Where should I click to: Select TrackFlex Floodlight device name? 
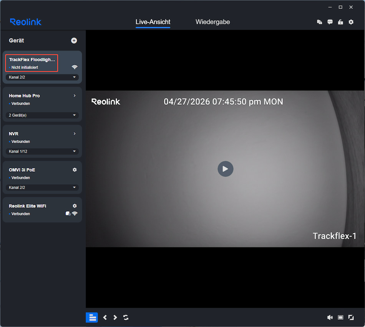click(x=32, y=60)
